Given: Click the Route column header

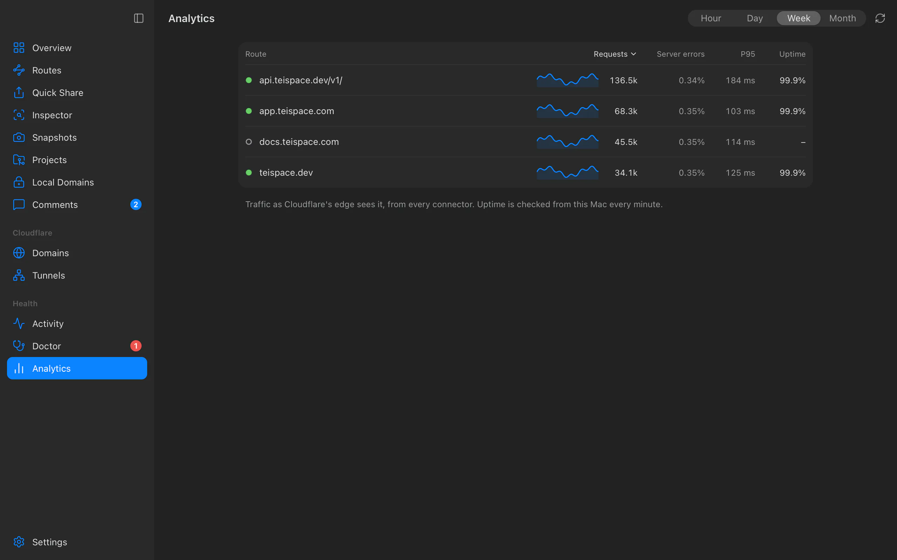Looking at the screenshot, I should 256,54.
